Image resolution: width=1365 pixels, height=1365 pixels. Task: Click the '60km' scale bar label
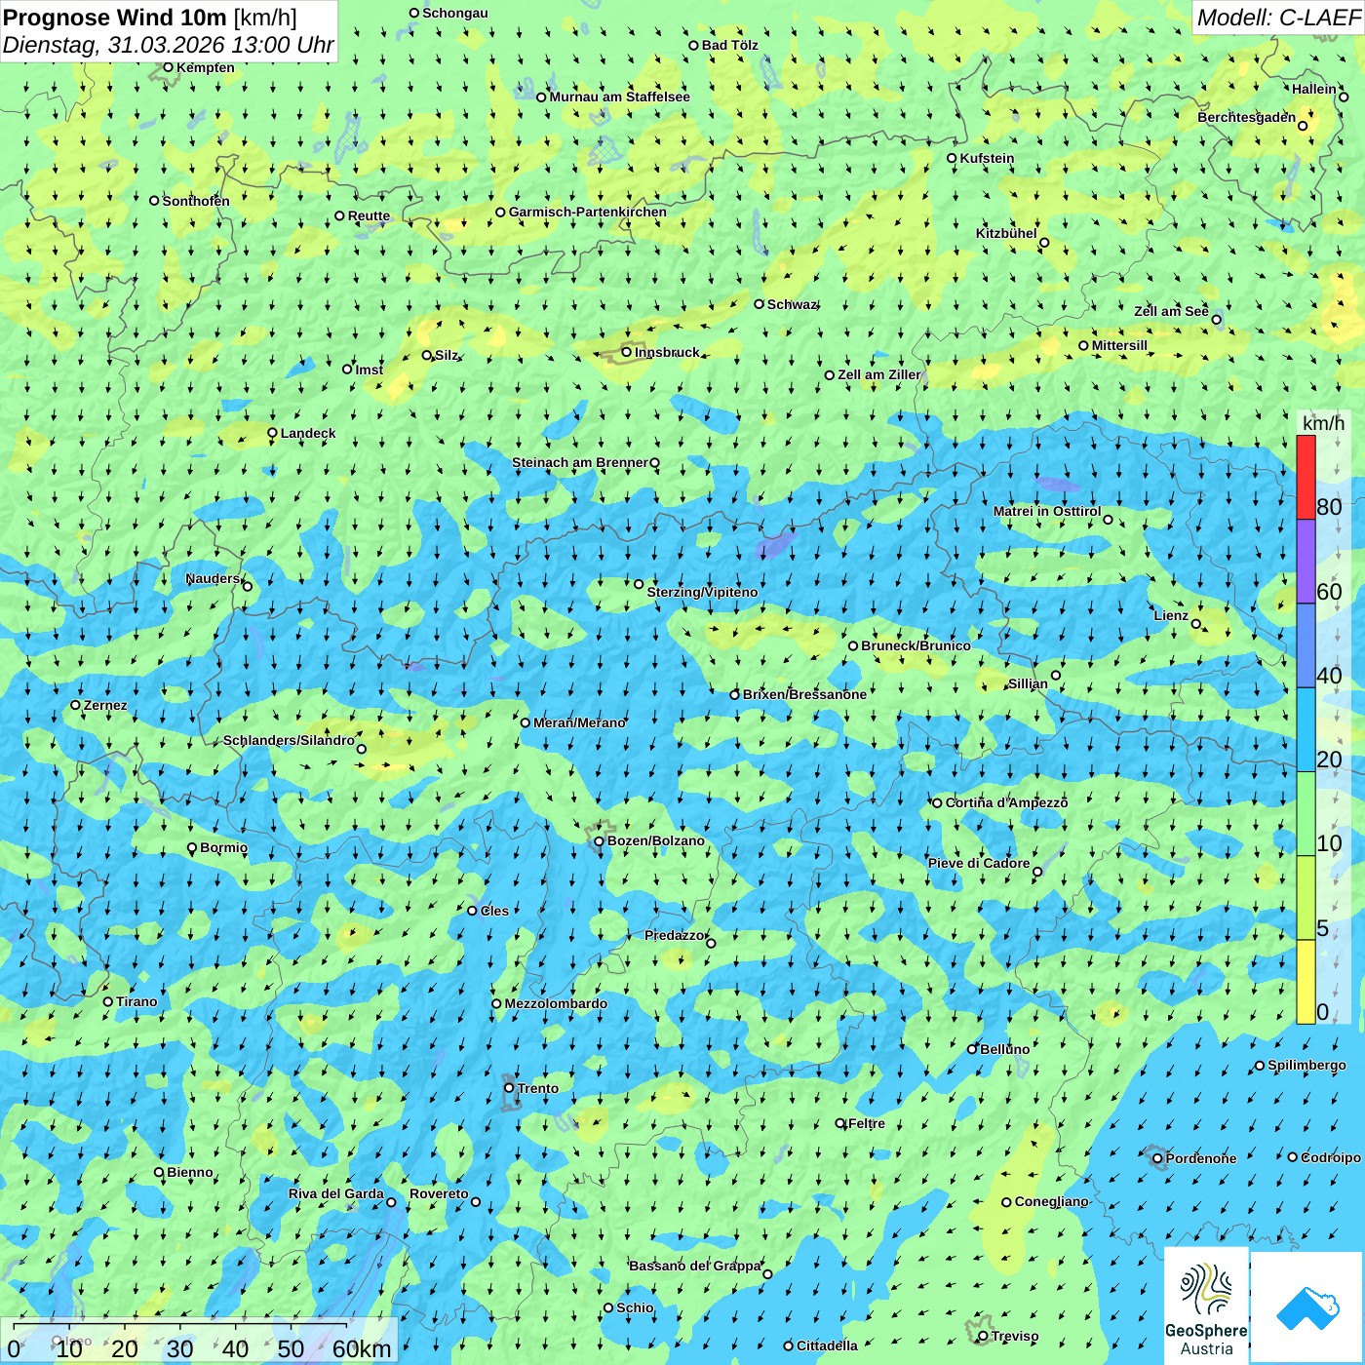coord(362,1348)
